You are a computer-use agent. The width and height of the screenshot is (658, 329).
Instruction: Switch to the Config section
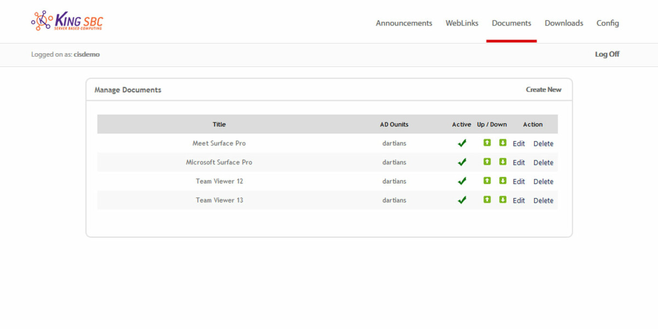(608, 23)
